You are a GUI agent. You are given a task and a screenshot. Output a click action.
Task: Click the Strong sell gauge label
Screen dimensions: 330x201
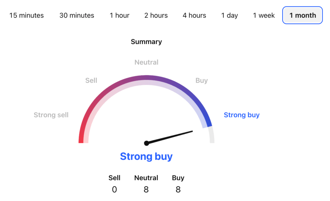pos(51,115)
